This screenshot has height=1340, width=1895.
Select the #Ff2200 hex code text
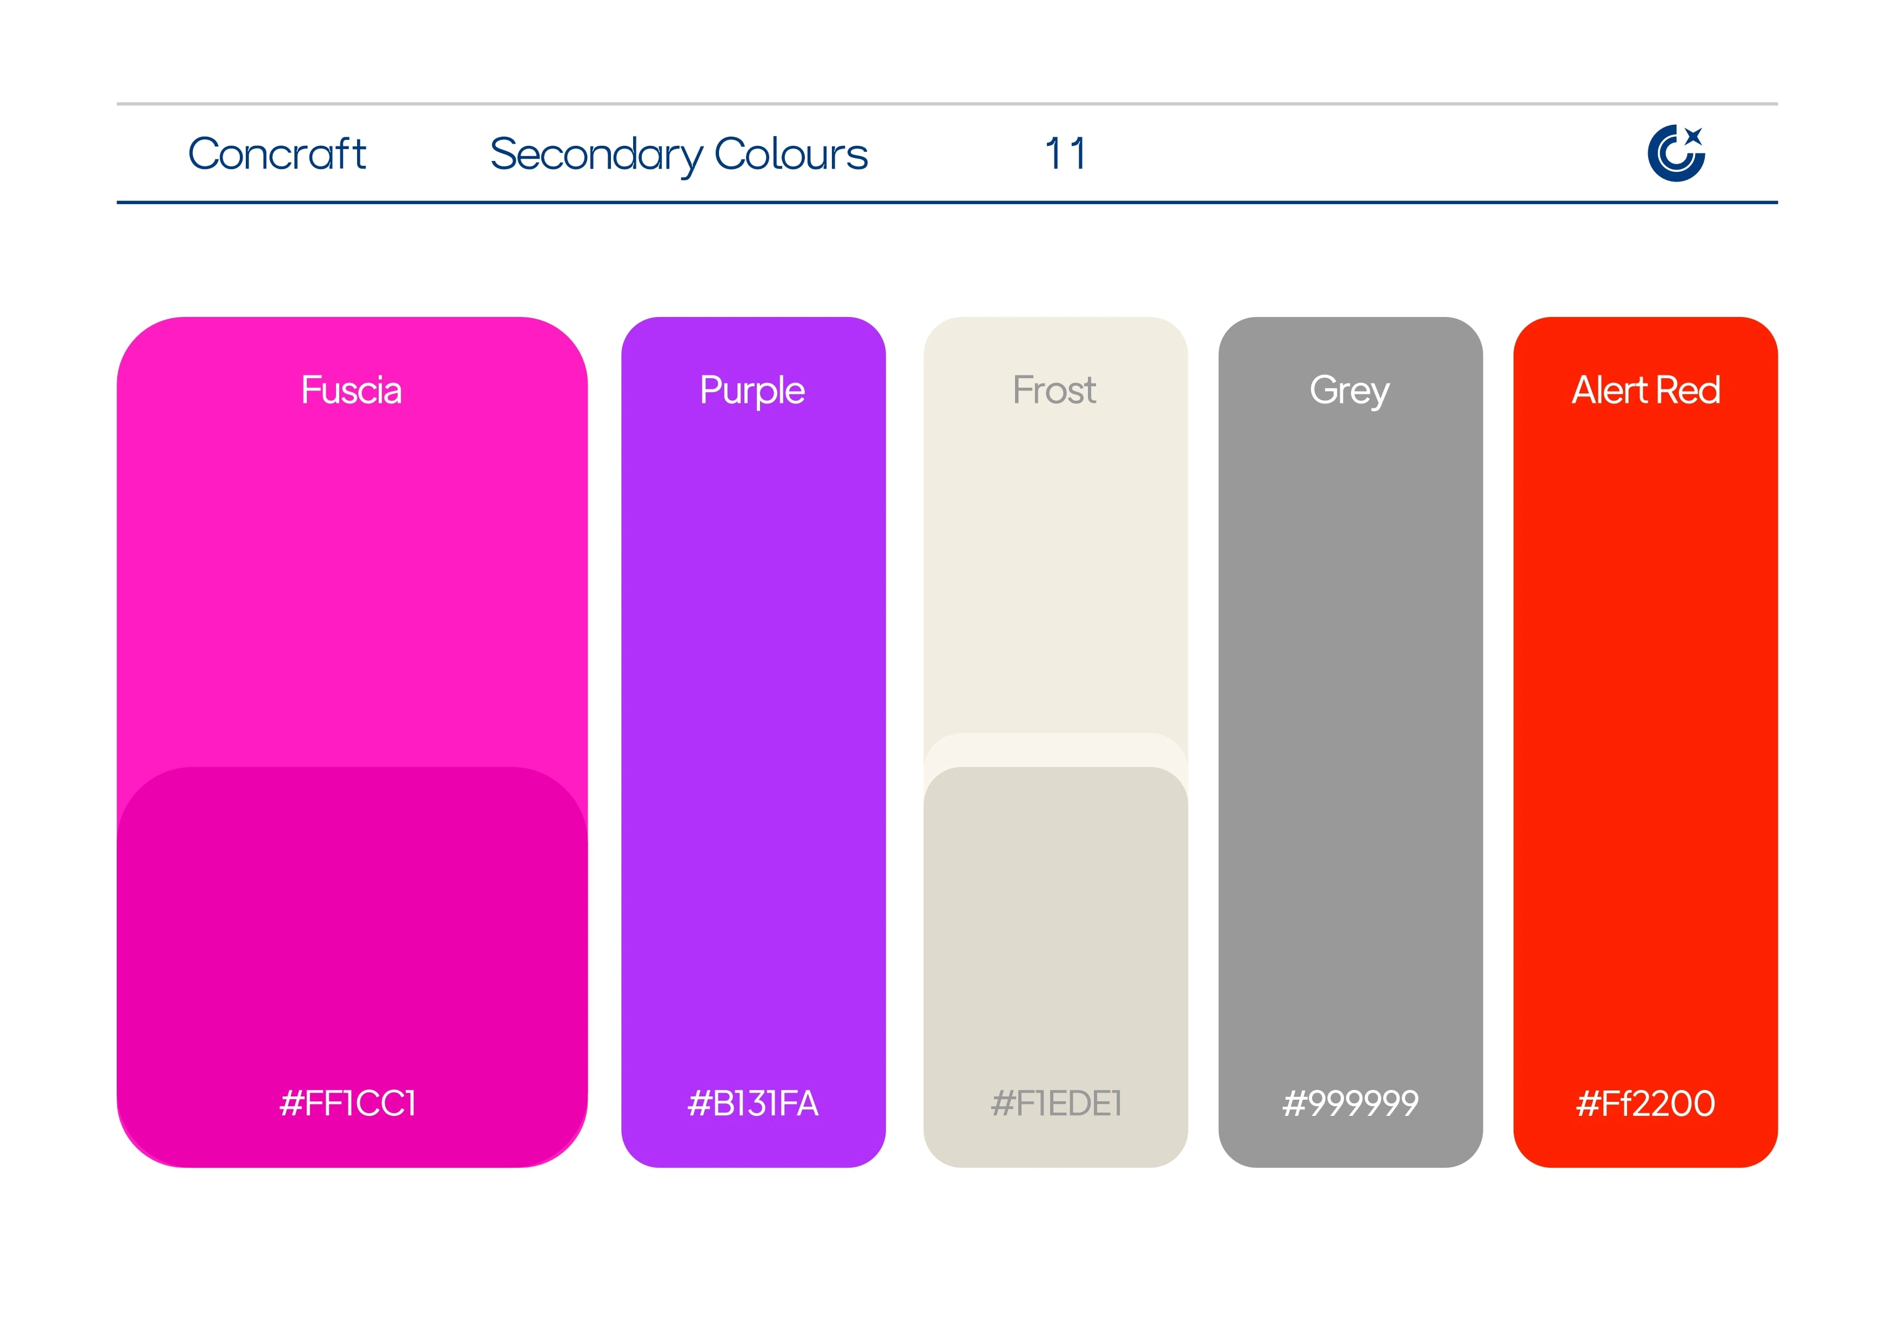tap(1646, 1103)
